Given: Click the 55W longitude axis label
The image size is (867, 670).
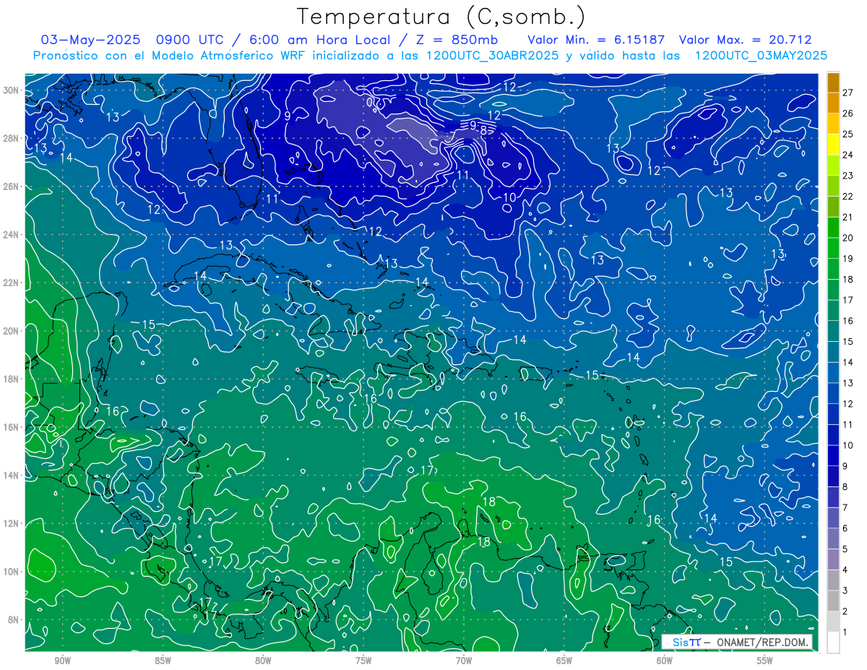Looking at the screenshot, I should pos(765,661).
